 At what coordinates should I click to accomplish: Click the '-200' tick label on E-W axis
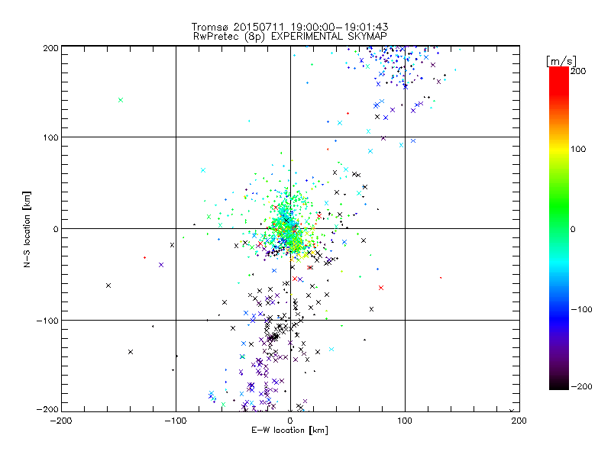(x=61, y=421)
